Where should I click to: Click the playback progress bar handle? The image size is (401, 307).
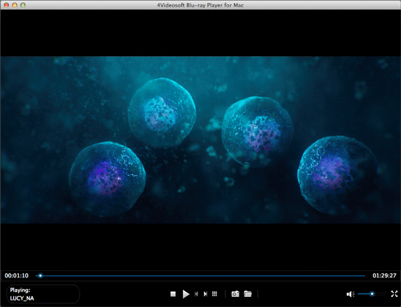tap(40, 275)
